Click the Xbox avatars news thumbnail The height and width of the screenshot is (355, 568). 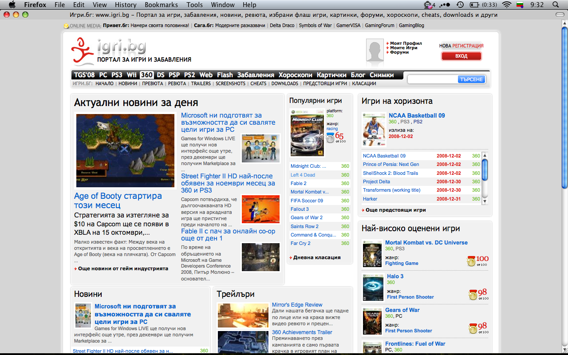tap(261, 148)
